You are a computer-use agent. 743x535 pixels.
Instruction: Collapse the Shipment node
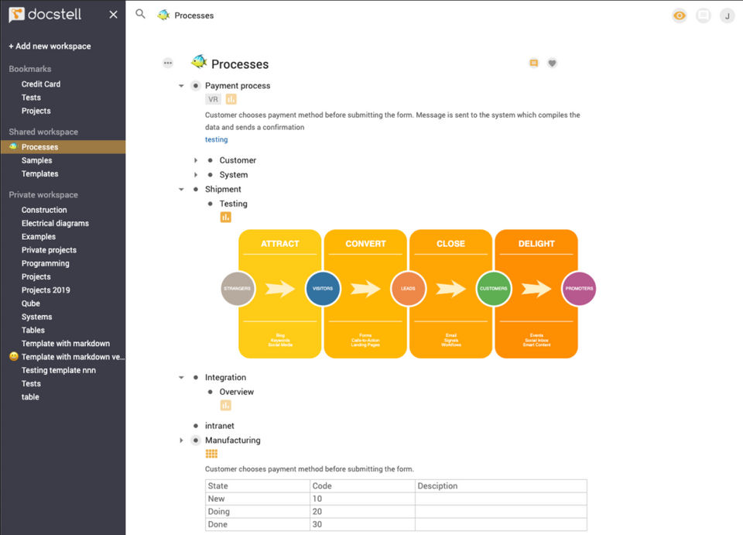click(181, 190)
